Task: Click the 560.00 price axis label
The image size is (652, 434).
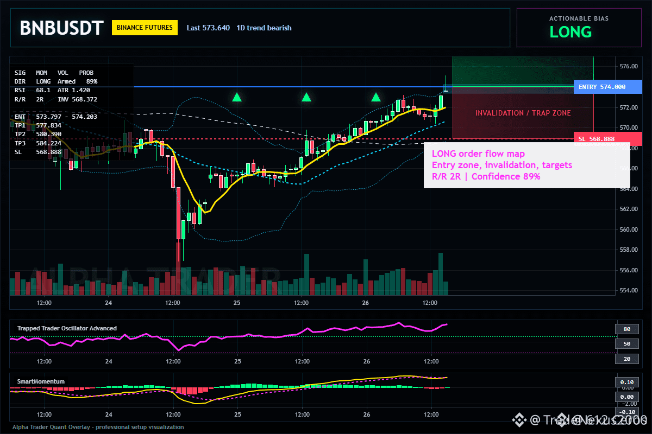Action: (629, 229)
